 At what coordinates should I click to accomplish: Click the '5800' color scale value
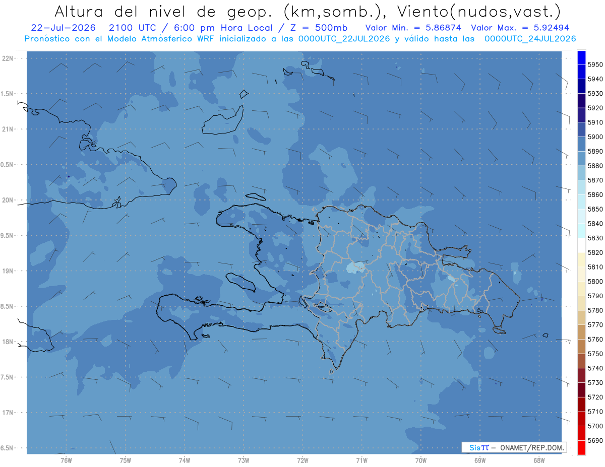coord(595,282)
